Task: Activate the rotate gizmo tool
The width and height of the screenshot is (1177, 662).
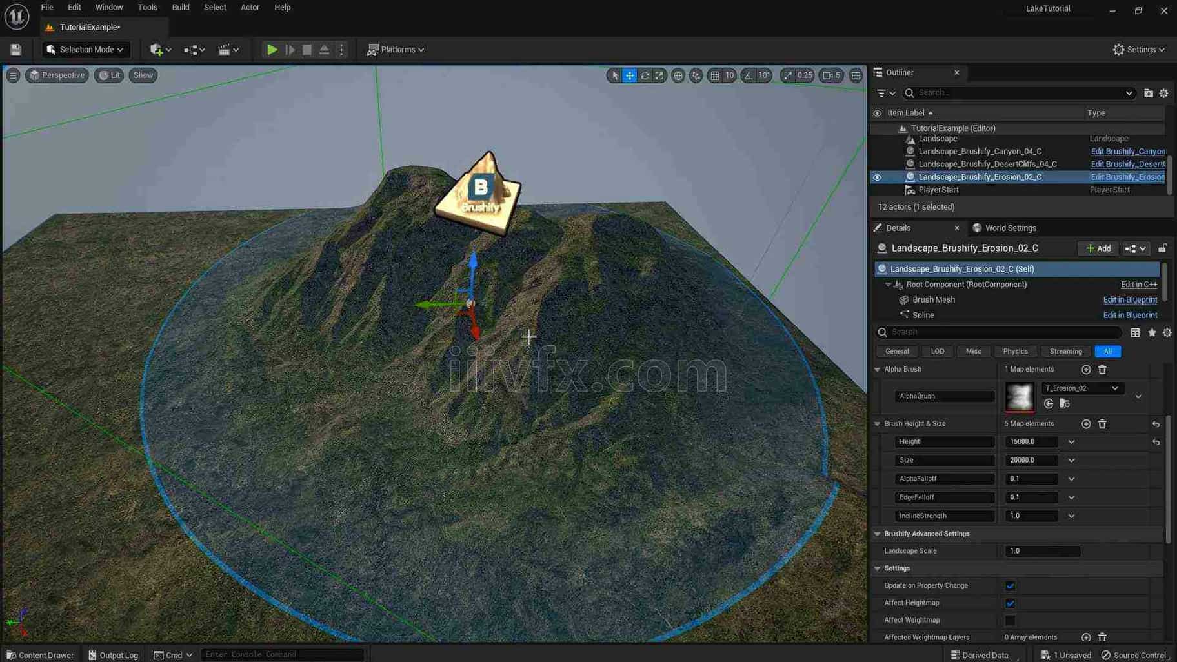Action: 645,75
